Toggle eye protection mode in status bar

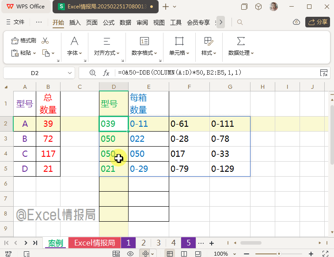coord(130,253)
